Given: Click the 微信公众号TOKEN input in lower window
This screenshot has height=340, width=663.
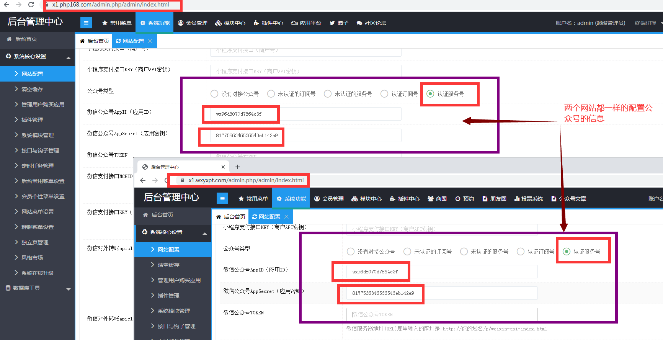Looking at the screenshot, I should (442, 314).
